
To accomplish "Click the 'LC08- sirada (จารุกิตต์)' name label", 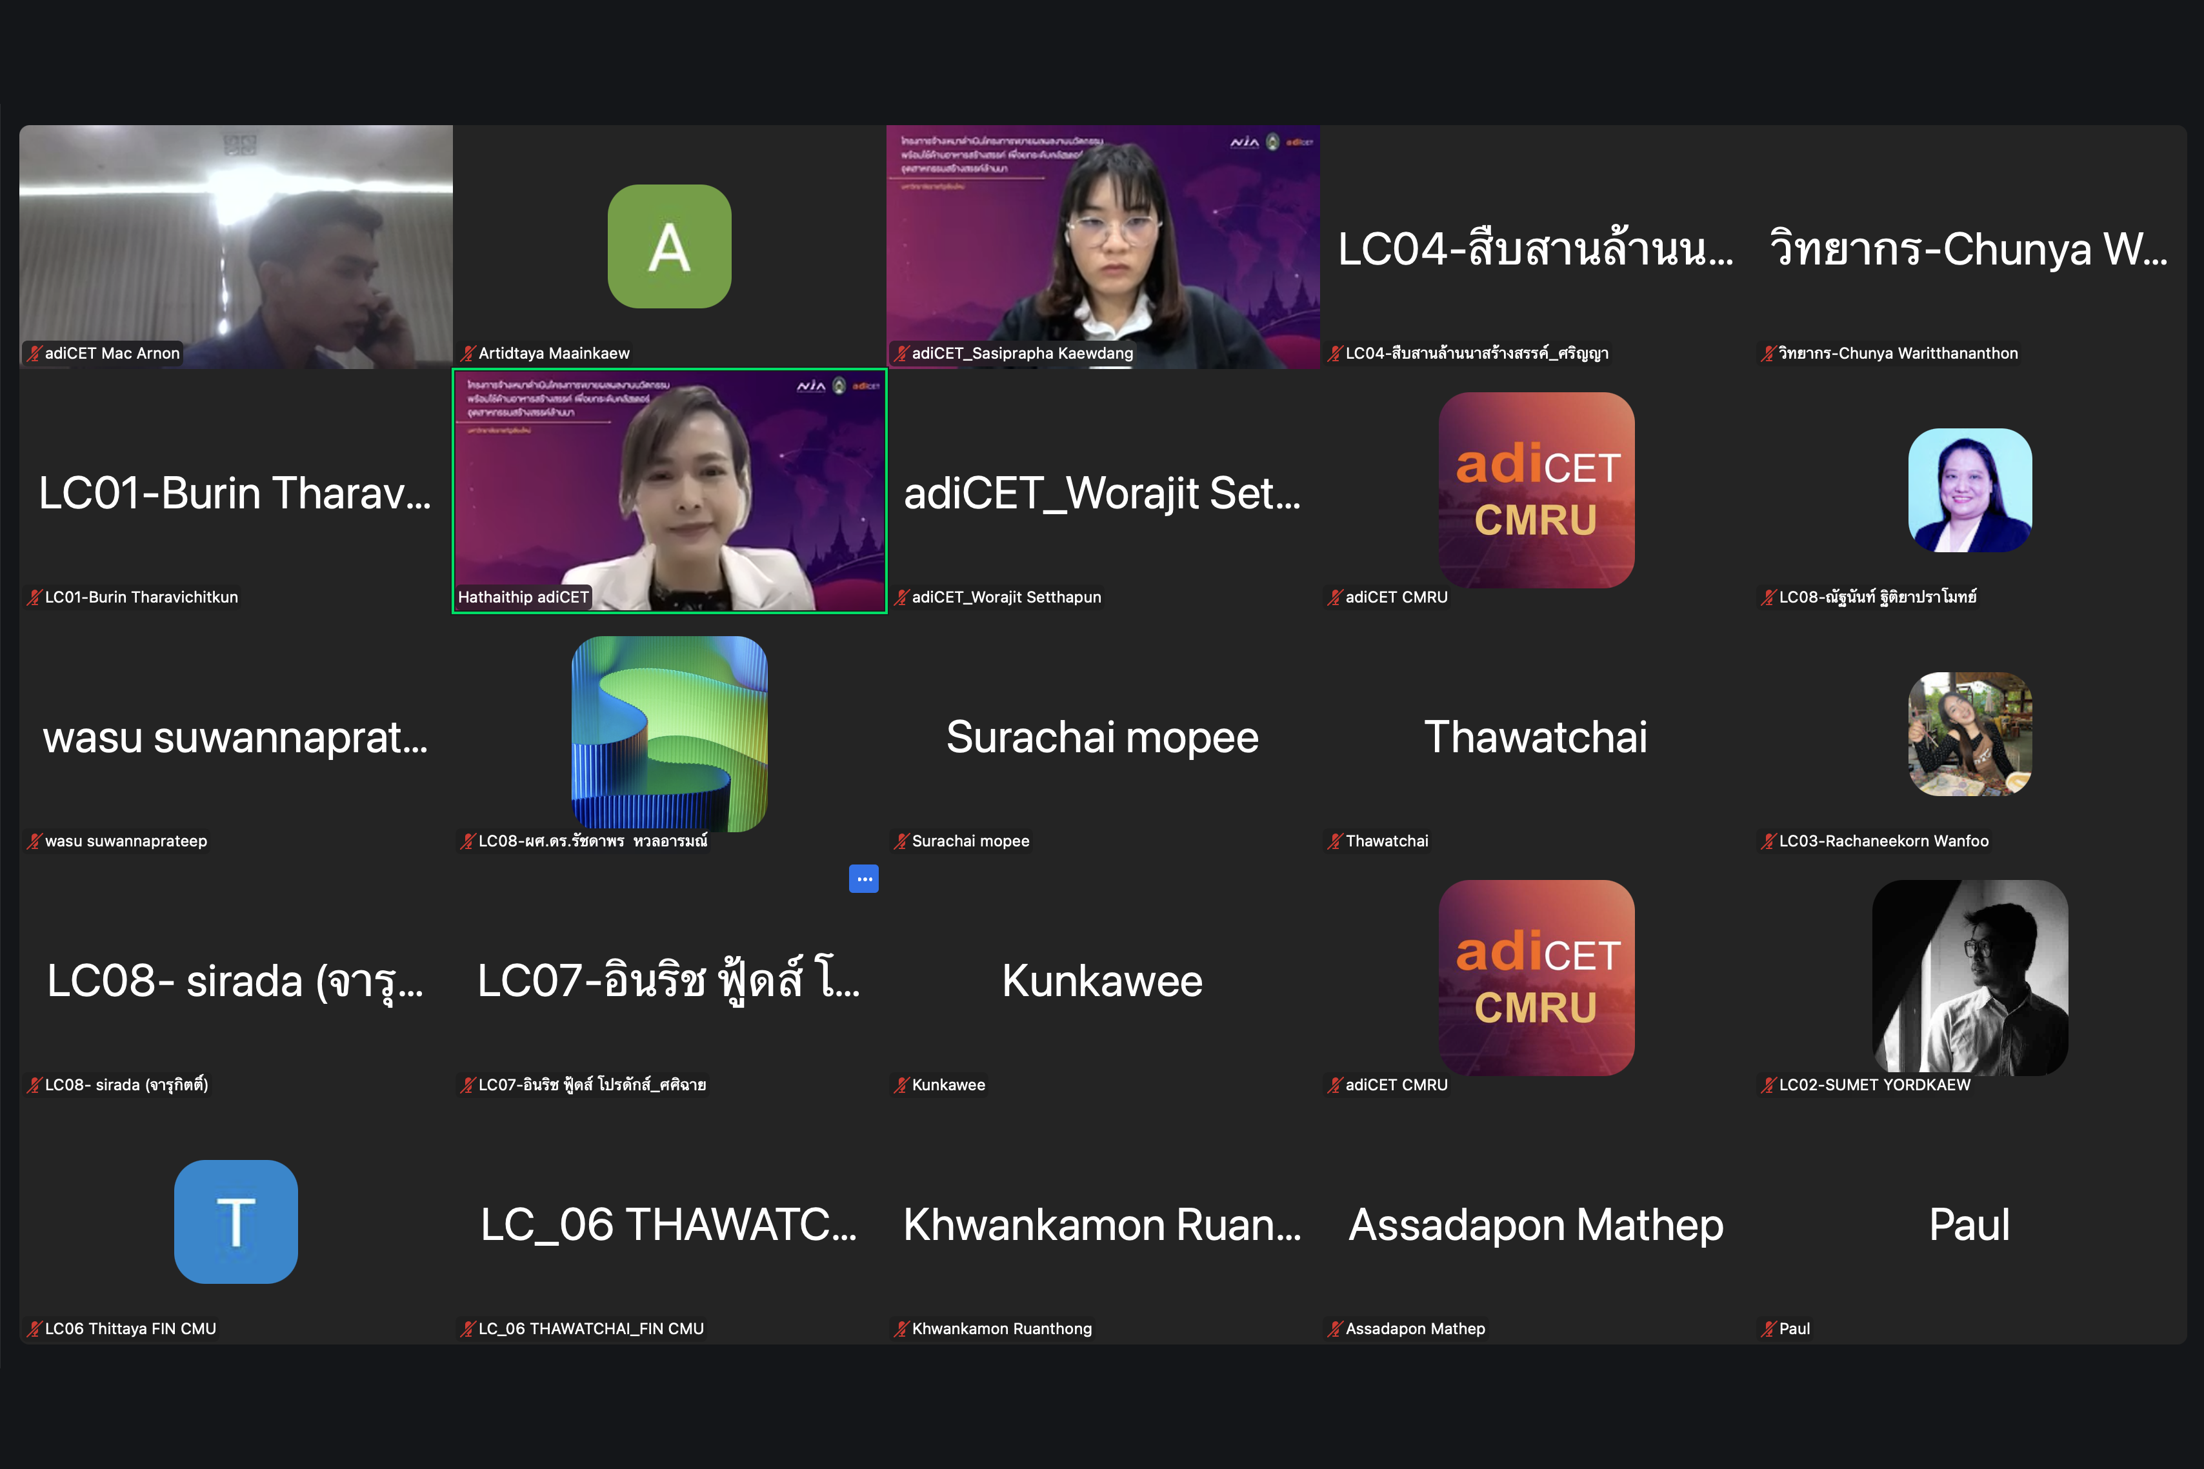I will click(x=126, y=1085).
